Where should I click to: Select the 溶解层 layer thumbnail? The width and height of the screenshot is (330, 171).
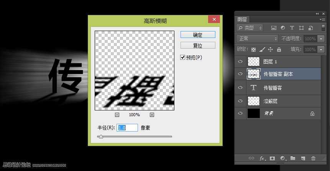[254, 101]
